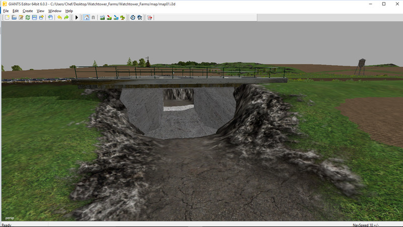
Task: Open the Help menu
Action: coord(69,11)
